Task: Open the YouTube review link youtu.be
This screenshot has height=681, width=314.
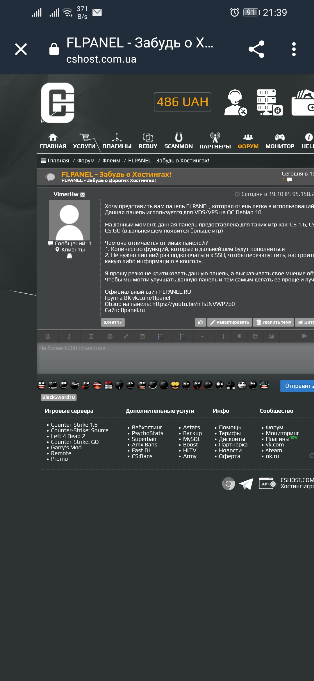Action: point(193,304)
